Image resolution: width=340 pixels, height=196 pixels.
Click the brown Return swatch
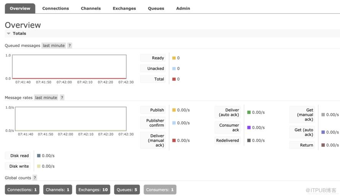point(323,145)
